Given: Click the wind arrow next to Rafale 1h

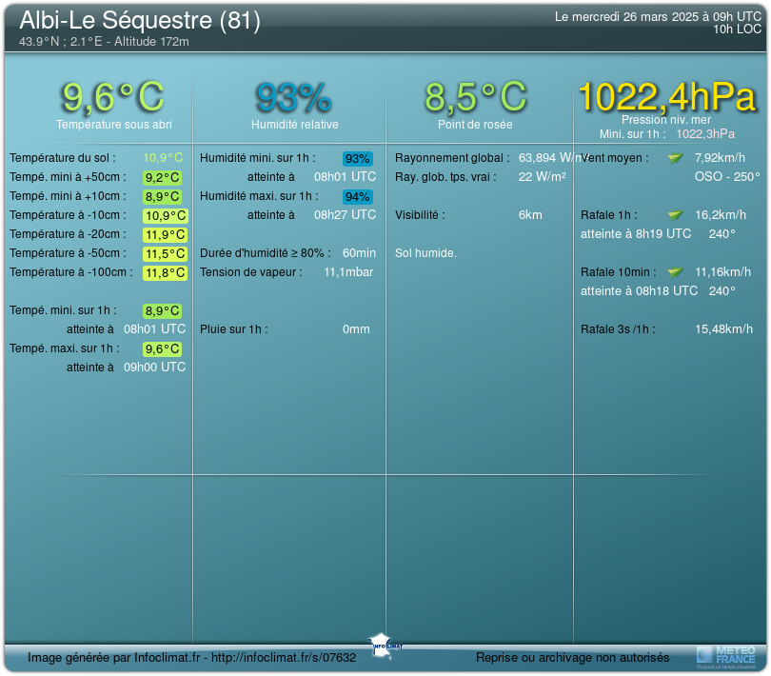Looking at the screenshot, I should [x=675, y=215].
